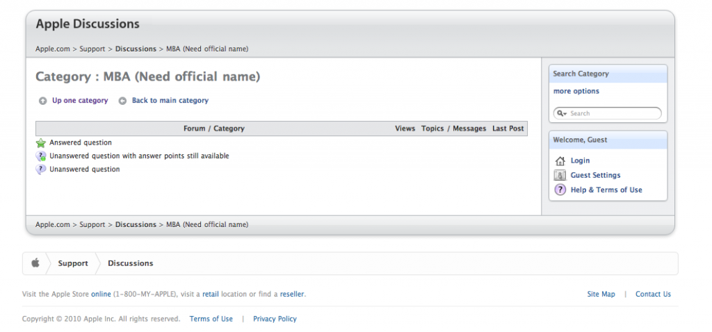Click MBA (Need official name) in bottom breadcrumb
This screenshot has width=712, height=332.
click(207, 224)
